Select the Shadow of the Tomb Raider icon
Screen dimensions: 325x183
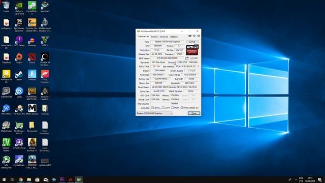point(45,59)
